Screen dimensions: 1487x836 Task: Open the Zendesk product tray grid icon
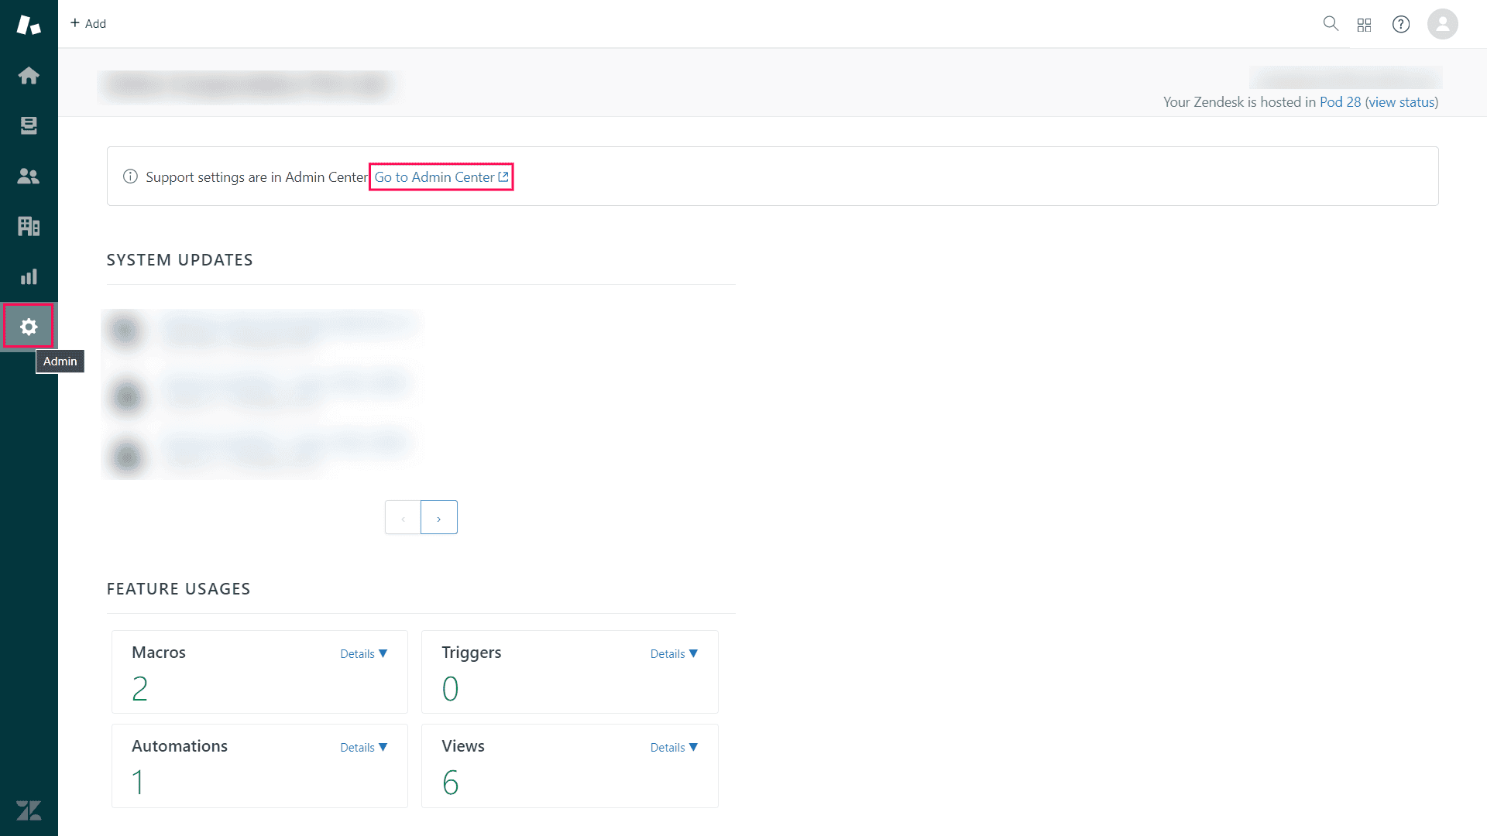pyautogui.click(x=1365, y=24)
